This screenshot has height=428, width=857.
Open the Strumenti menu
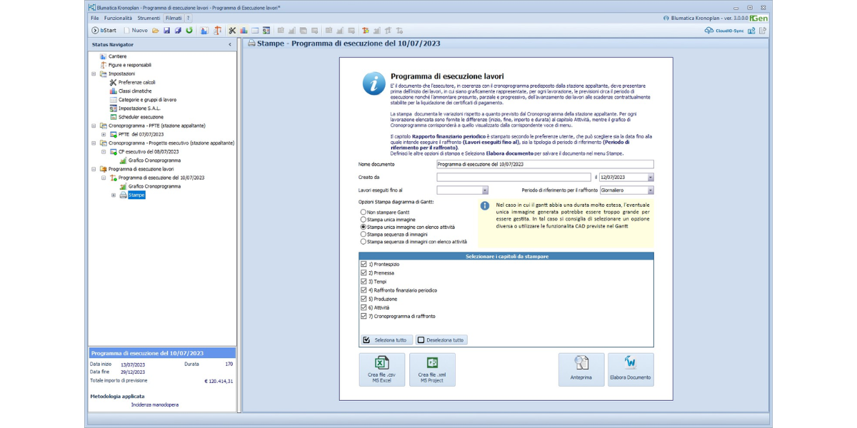coord(149,17)
